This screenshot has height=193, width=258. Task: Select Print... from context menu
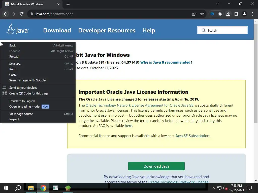click(x=38, y=69)
